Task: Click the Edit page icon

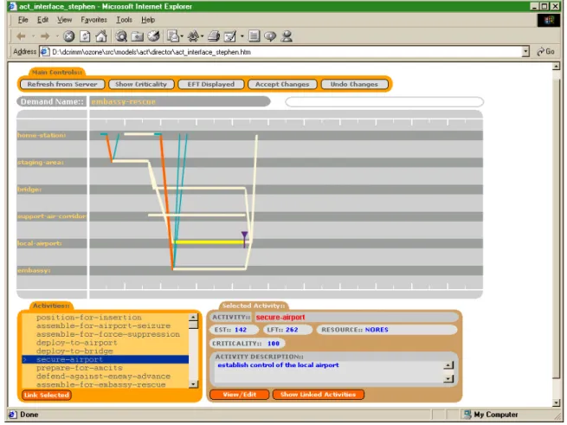Action: [x=230, y=36]
